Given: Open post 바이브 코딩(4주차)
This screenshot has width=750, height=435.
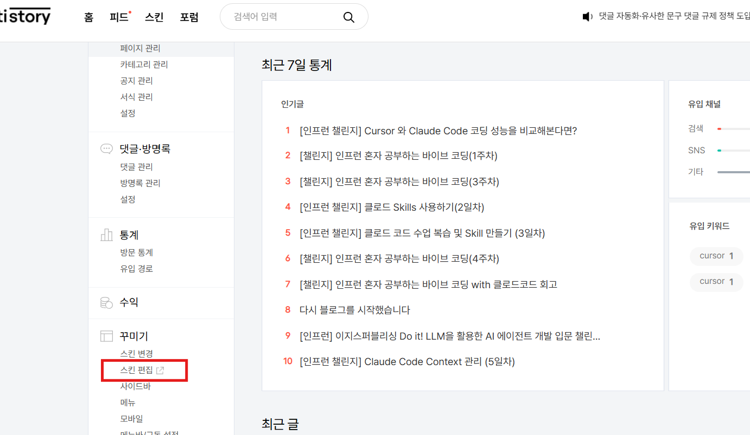Looking at the screenshot, I should pyautogui.click(x=399, y=258).
